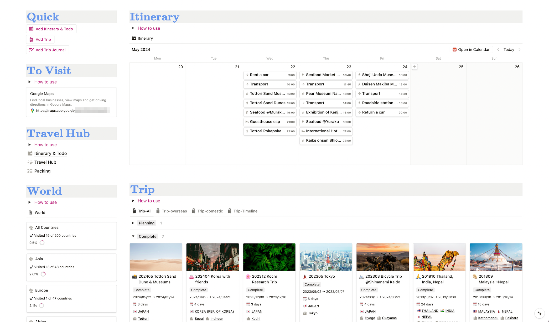Screen dimensions: 549x322
Task: Click the AI assistant sparkle button
Action: (540, 313)
